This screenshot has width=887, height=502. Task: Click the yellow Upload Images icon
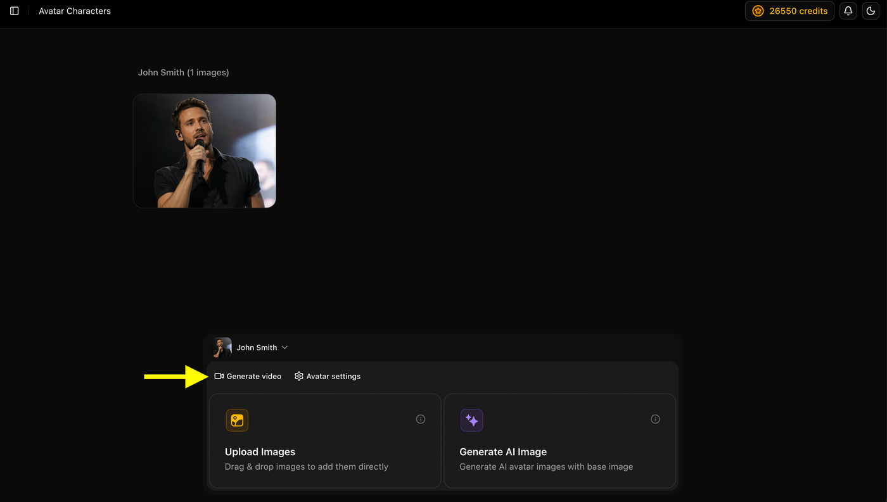pyautogui.click(x=237, y=420)
